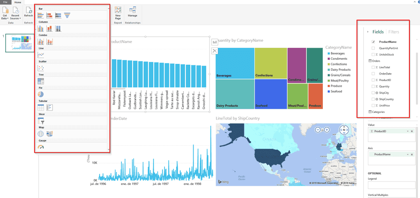The width and height of the screenshot is (420, 198).
Task: Select the funnel chart in Bar section
Action: [67, 16]
